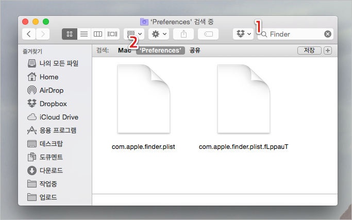Add search criteria with plus button
The image size is (352, 220).
[x=328, y=50]
